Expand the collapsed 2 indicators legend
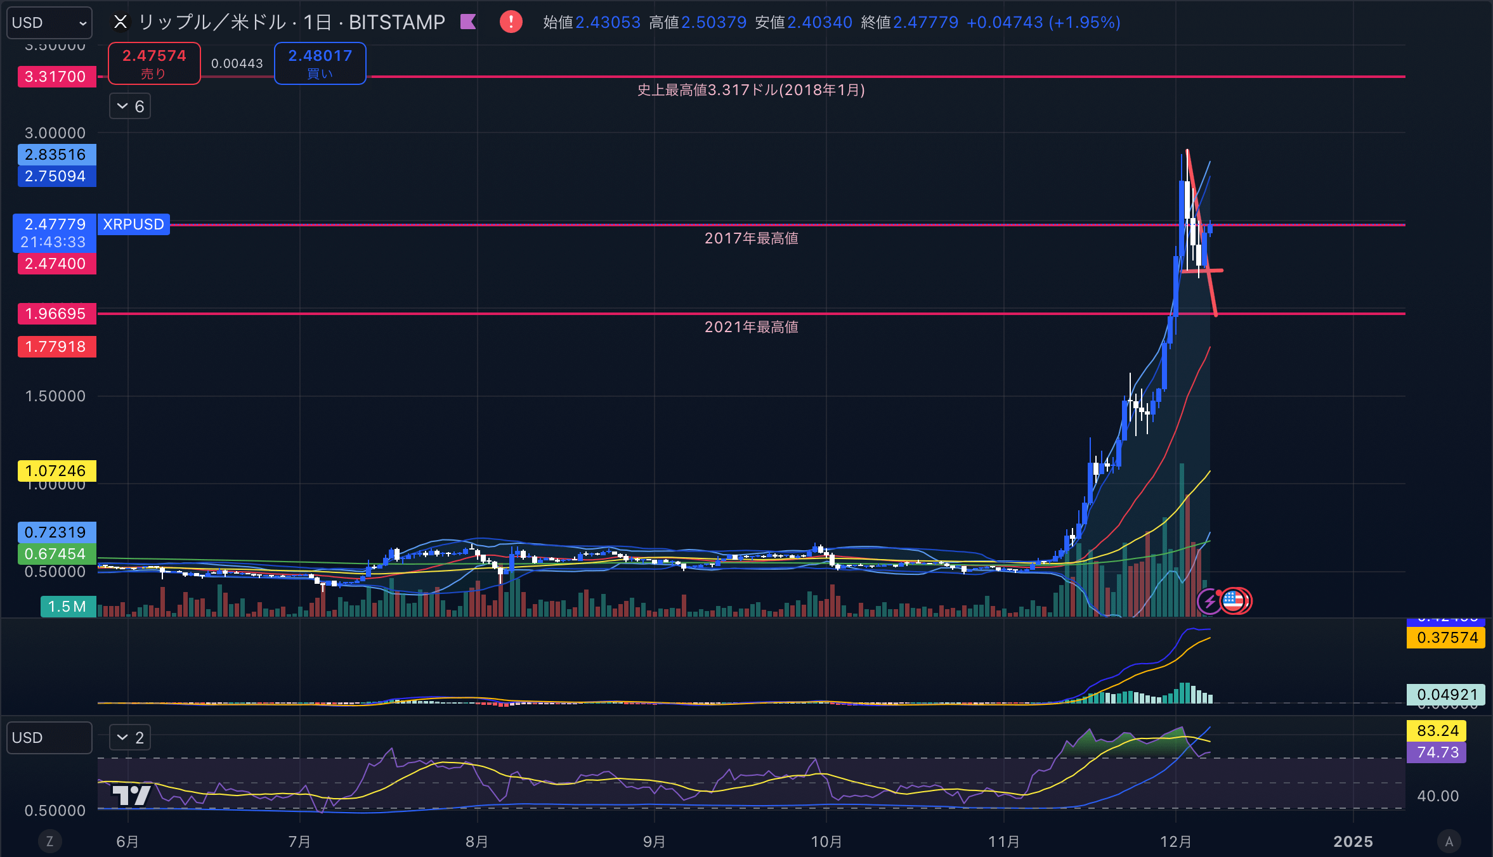 tap(130, 738)
